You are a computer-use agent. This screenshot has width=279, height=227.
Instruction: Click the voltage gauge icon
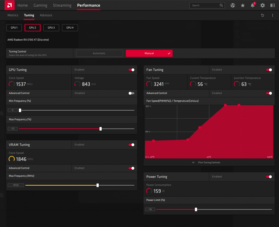click(x=77, y=84)
